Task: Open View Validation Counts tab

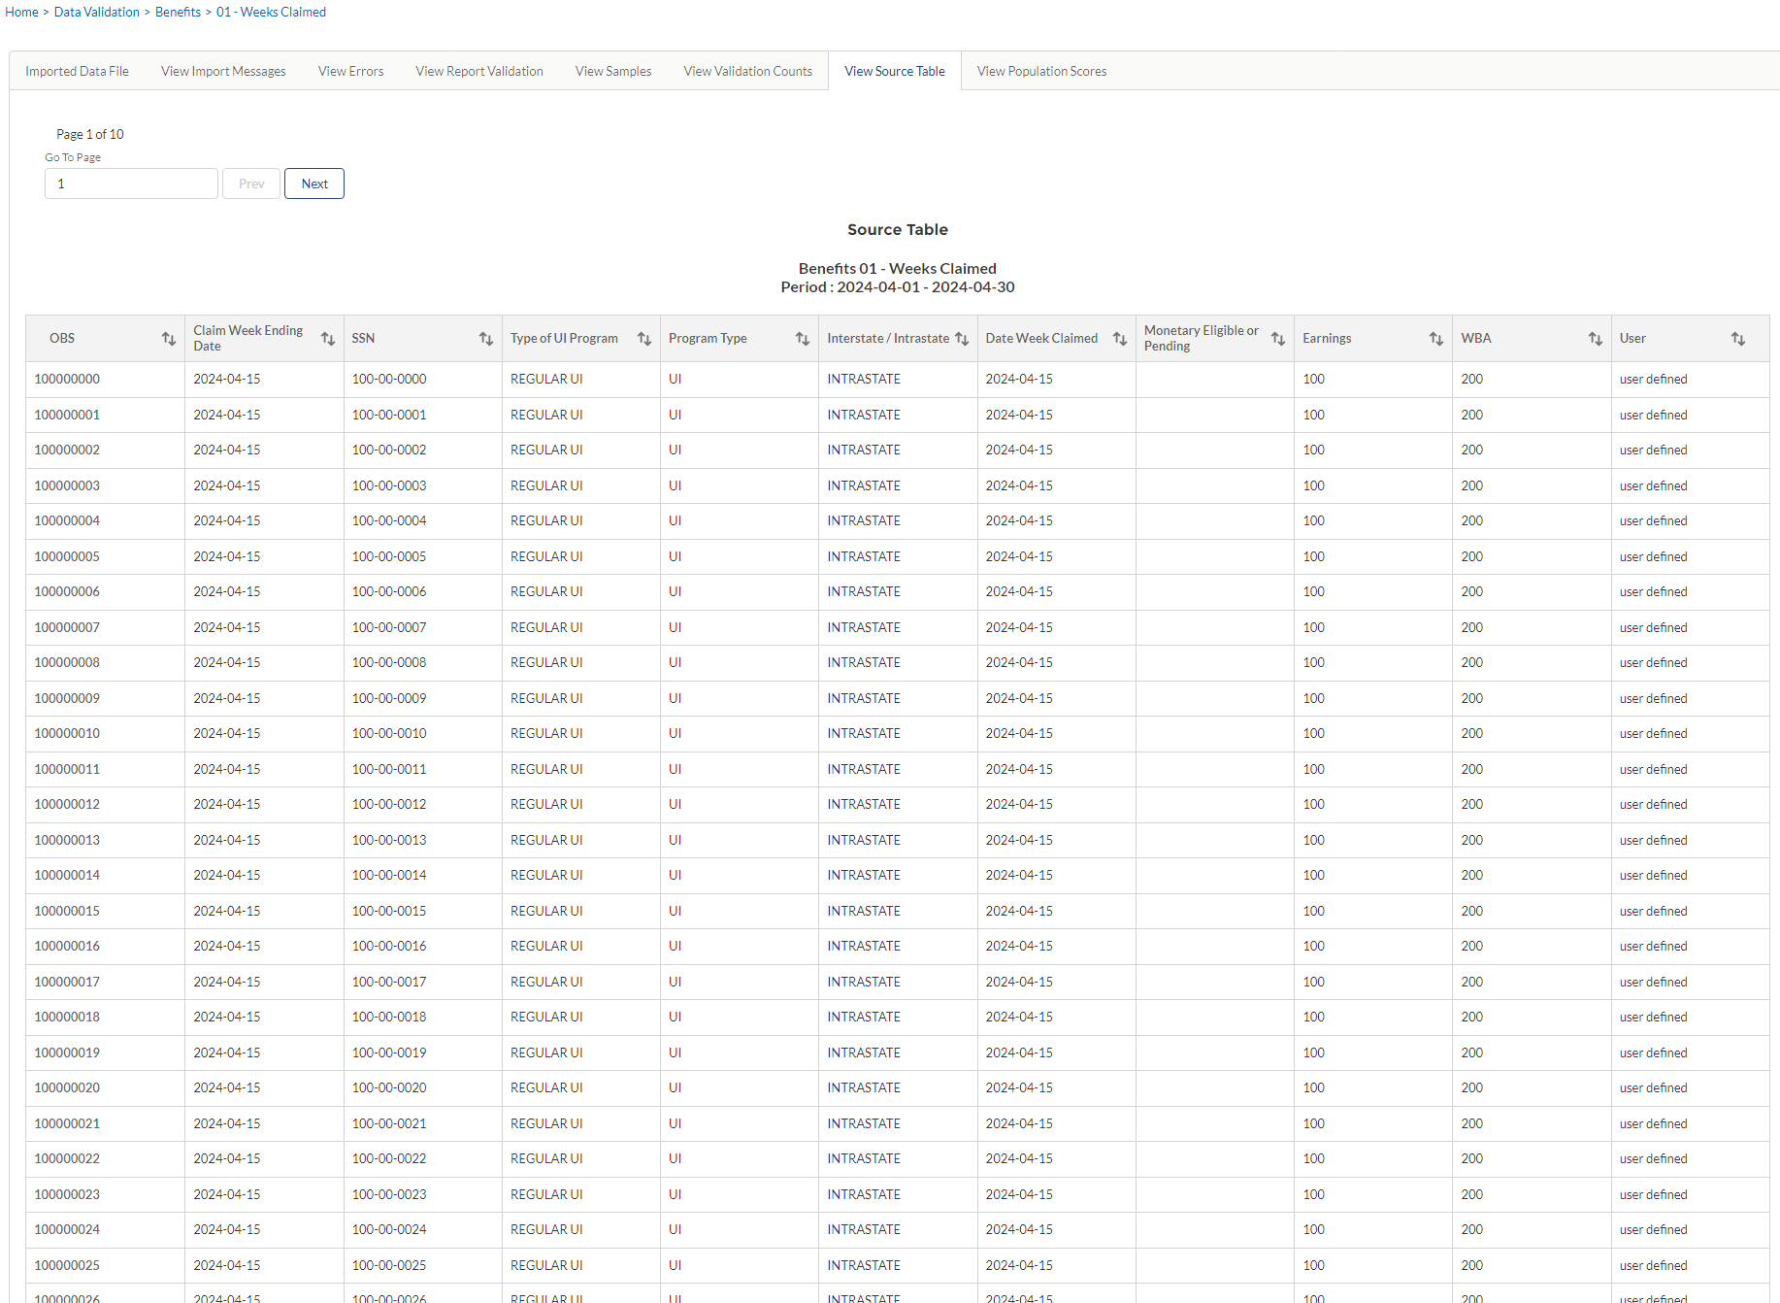Action: click(x=747, y=71)
